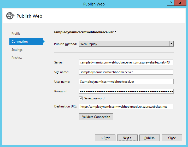Focus the Site name text field

(x=126, y=72)
